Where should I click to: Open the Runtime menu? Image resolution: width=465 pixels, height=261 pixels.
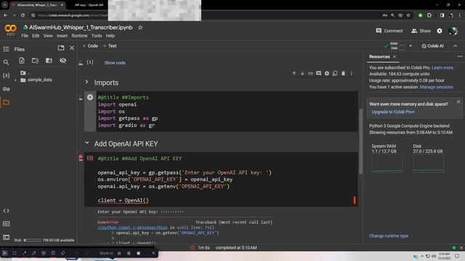79,36
